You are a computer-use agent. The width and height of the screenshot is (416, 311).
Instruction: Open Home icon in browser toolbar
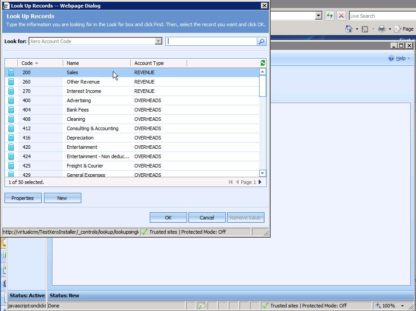coord(349,28)
